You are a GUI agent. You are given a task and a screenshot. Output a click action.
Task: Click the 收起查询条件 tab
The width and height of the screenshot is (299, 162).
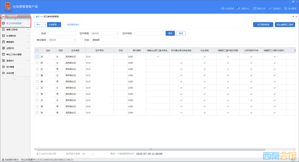coord(73,25)
